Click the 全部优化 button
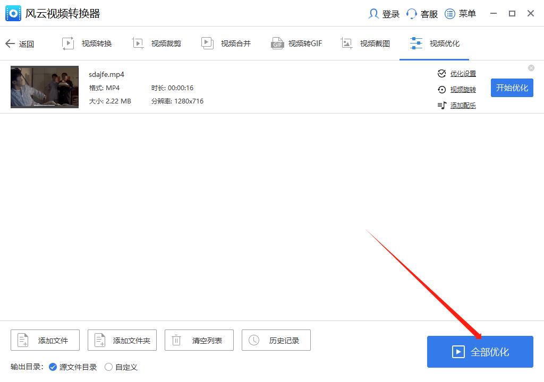The height and width of the screenshot is (382, 544). (x=480, y=352)
